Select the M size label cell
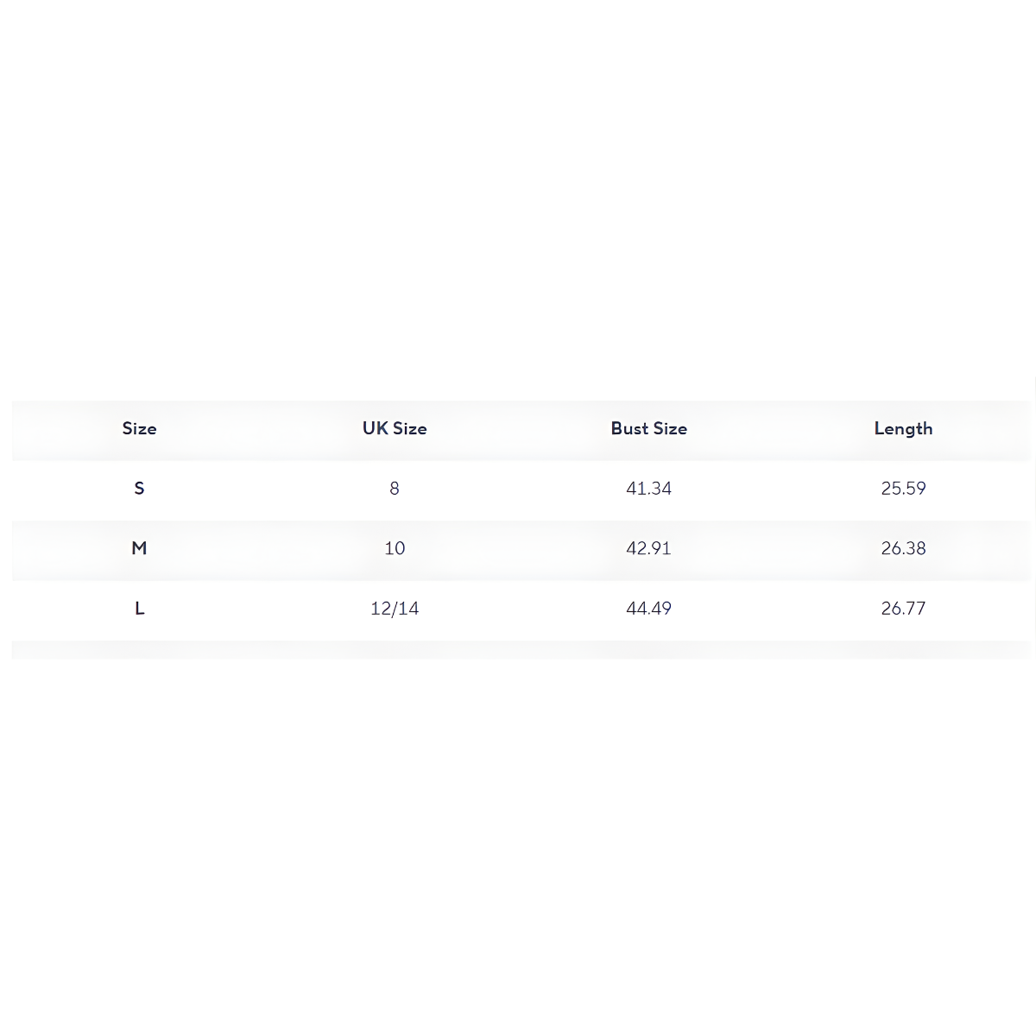1036x1036 pixels. (139, 548)
